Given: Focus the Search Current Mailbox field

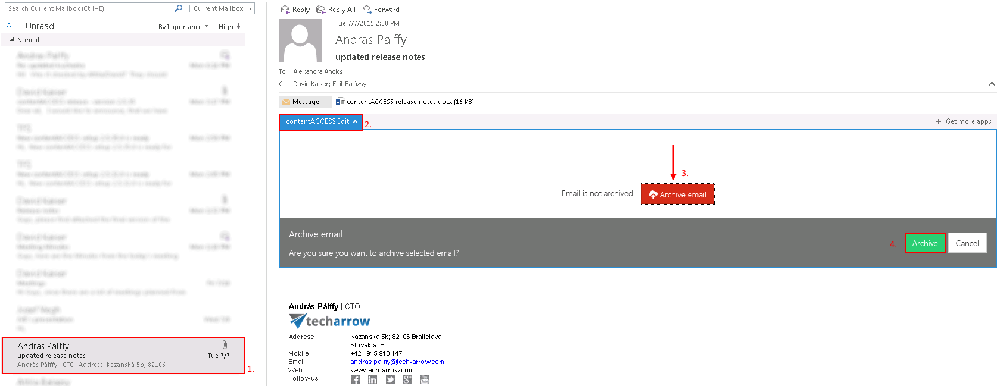Looking at the screenshot, I should (89, 8).
